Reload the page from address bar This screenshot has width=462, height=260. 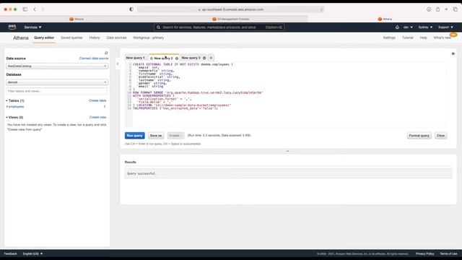321,9
